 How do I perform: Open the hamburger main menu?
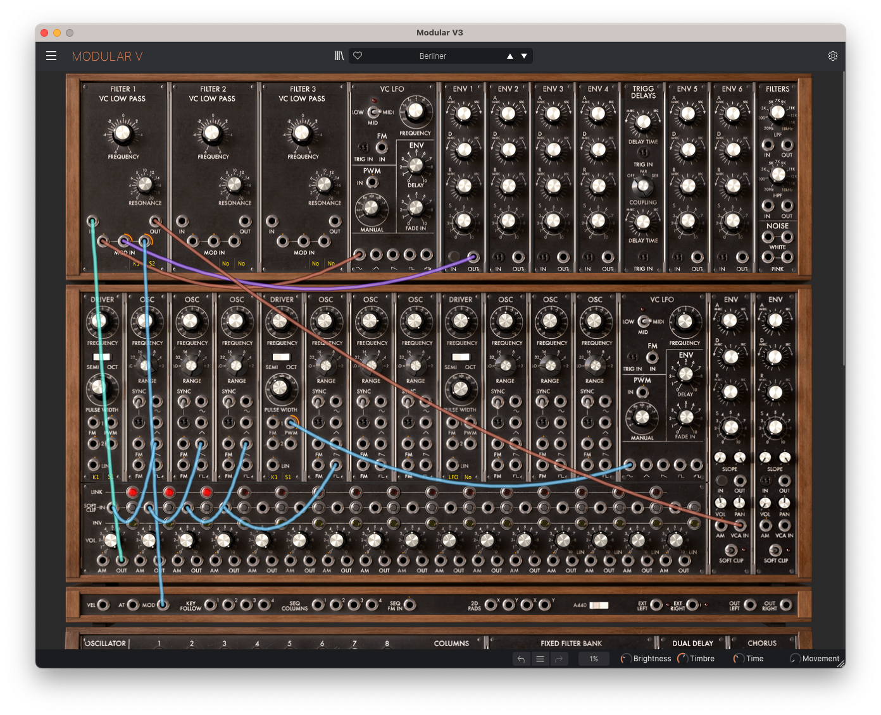tap(51, 56)
